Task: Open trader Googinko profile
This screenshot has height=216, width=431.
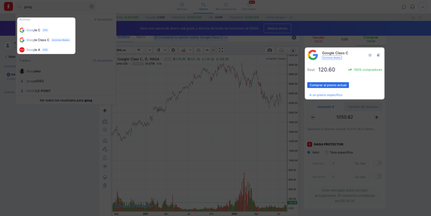Action: tap(66, 71)
